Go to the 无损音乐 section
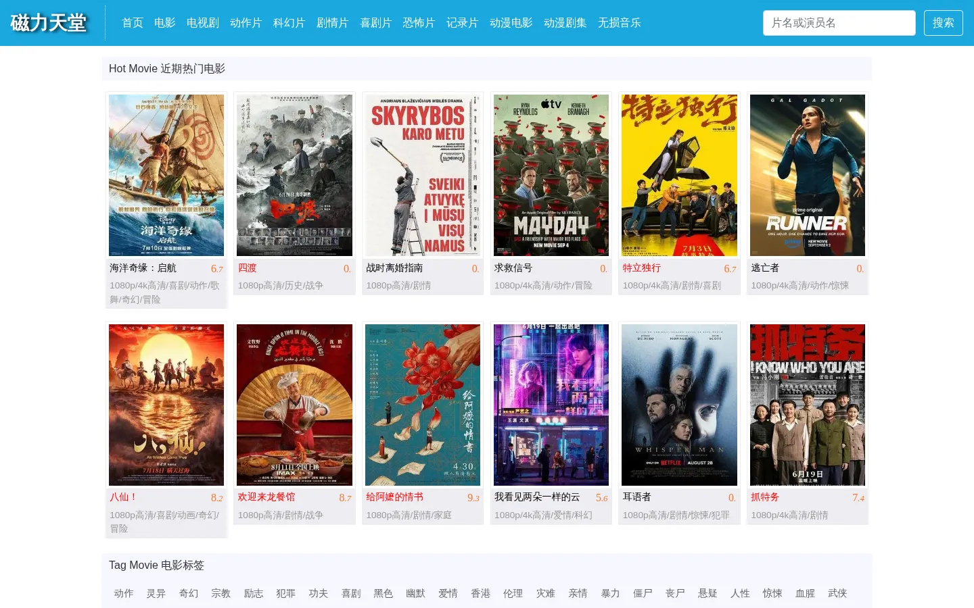The image size is (974, 608). click(620, 23)
